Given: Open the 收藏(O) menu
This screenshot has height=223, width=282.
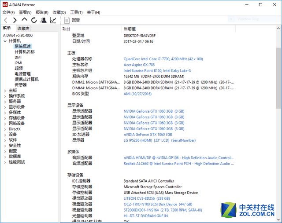Looking at the screenshot, I should [x=59, y=12].
